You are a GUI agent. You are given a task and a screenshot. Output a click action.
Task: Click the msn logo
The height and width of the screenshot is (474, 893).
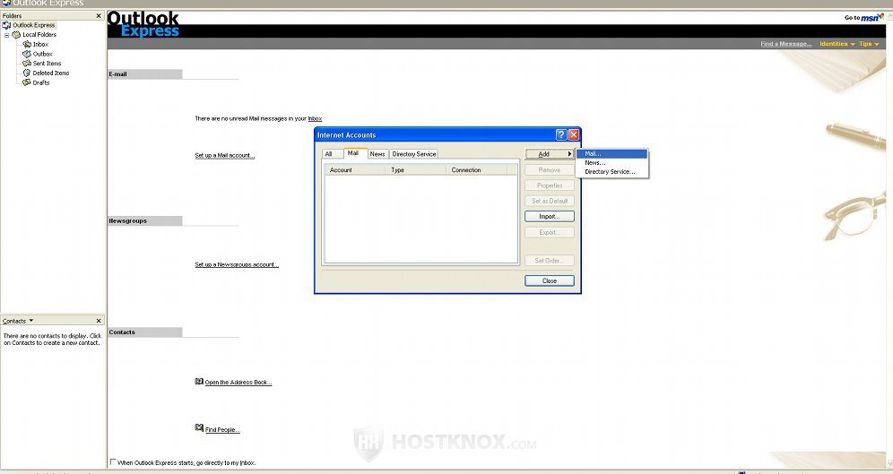pyautogui.click(x=871, y=18)
